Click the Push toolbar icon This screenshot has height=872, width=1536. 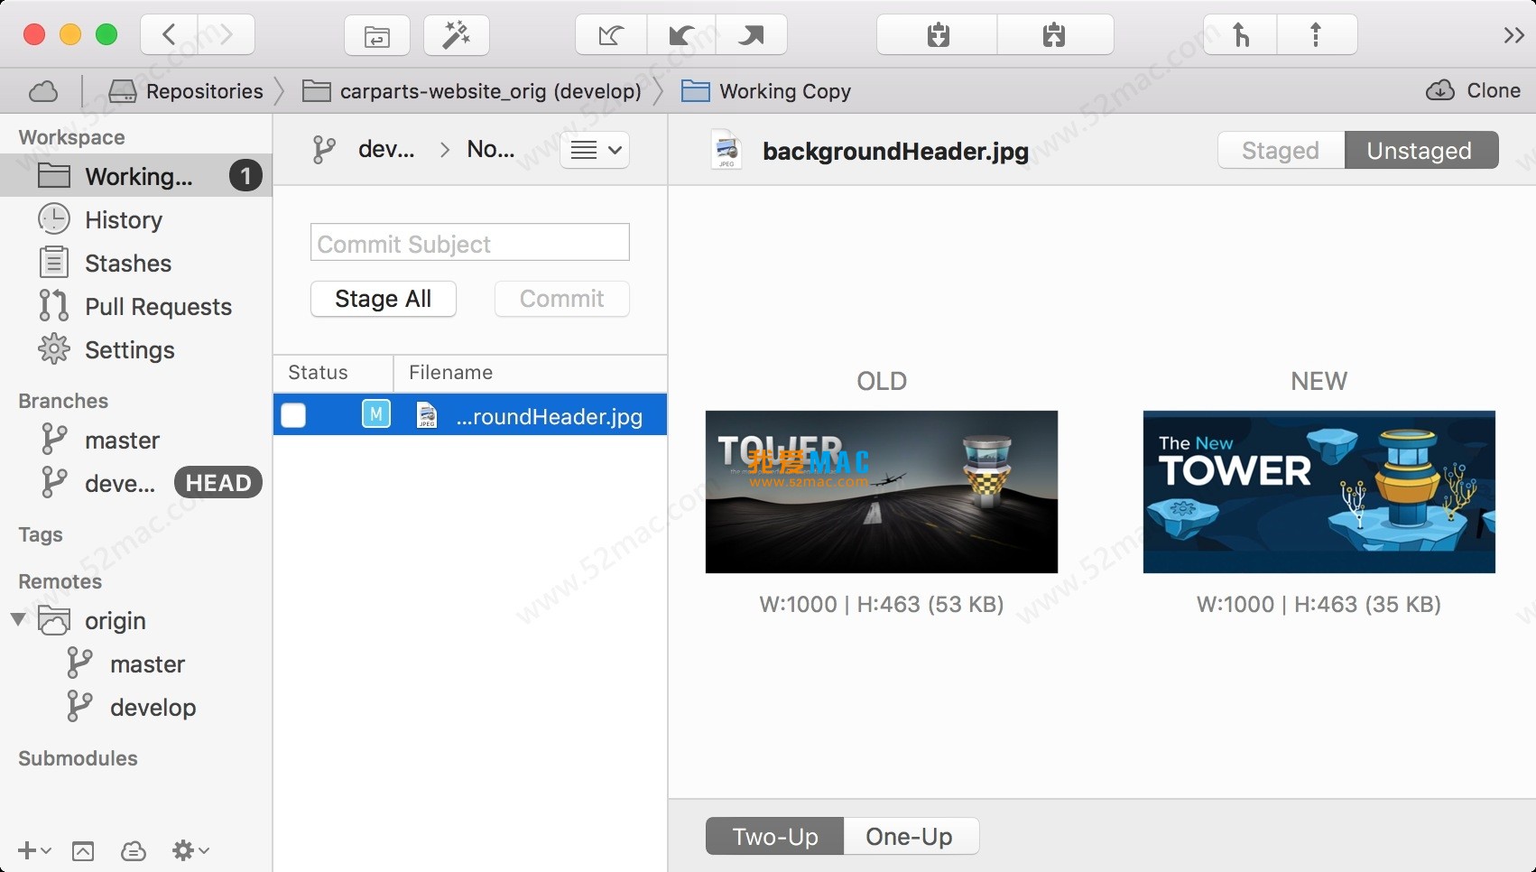point(751,36)
